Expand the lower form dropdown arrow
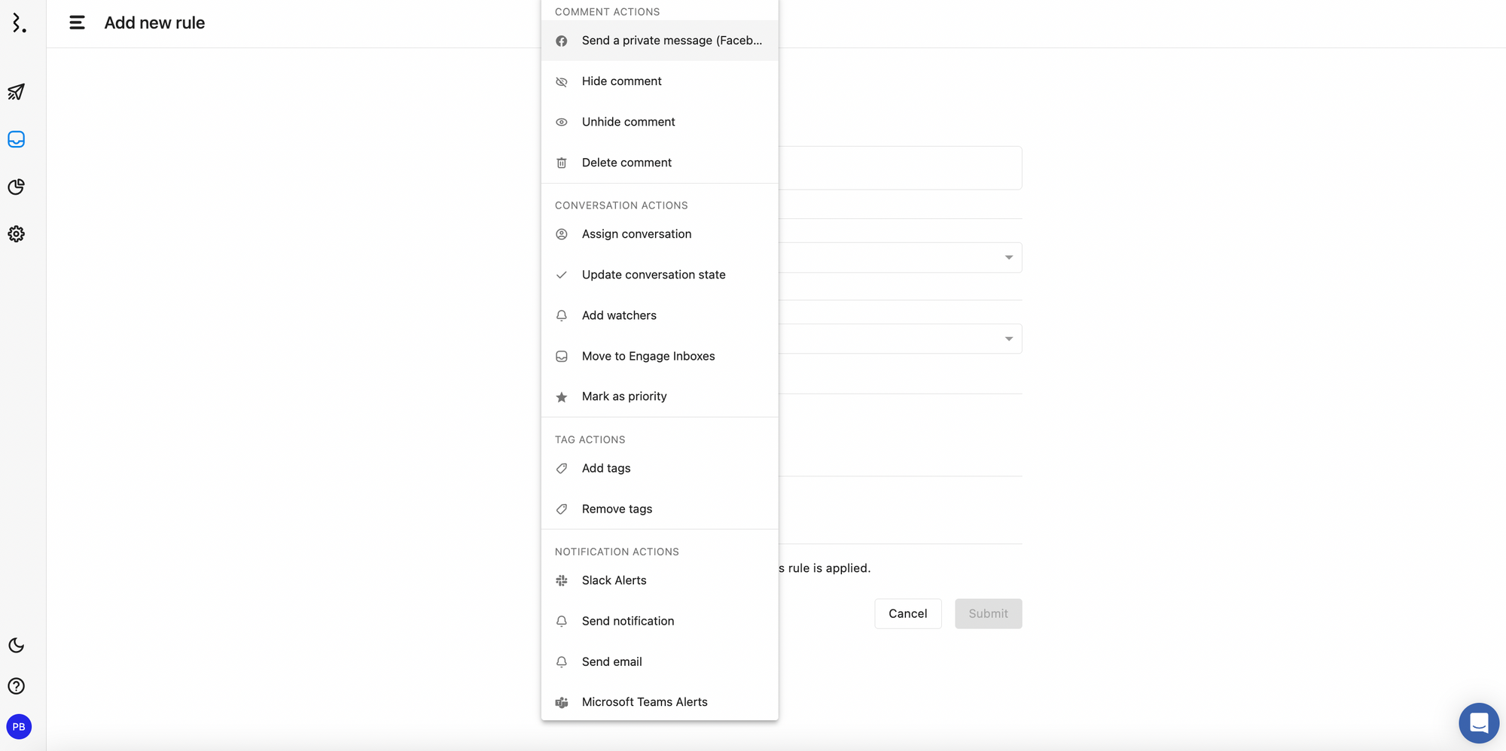The image size is (1506, 751). coord(1009,339)
